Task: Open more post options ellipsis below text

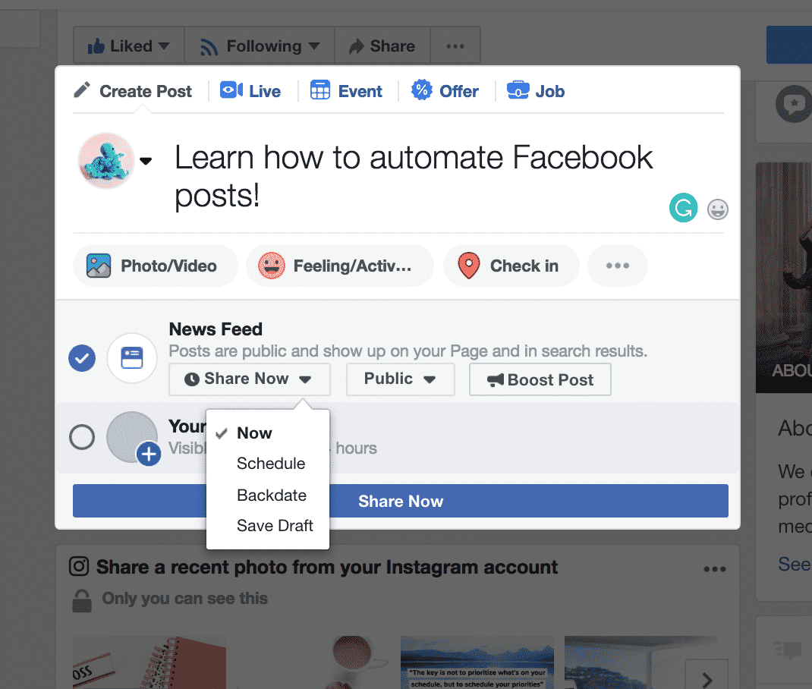Action: [617, 266]
